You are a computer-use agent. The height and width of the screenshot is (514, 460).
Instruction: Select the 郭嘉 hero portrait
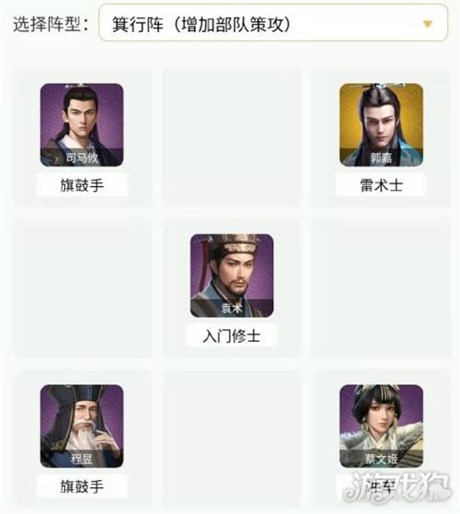[x=381, y=125]
